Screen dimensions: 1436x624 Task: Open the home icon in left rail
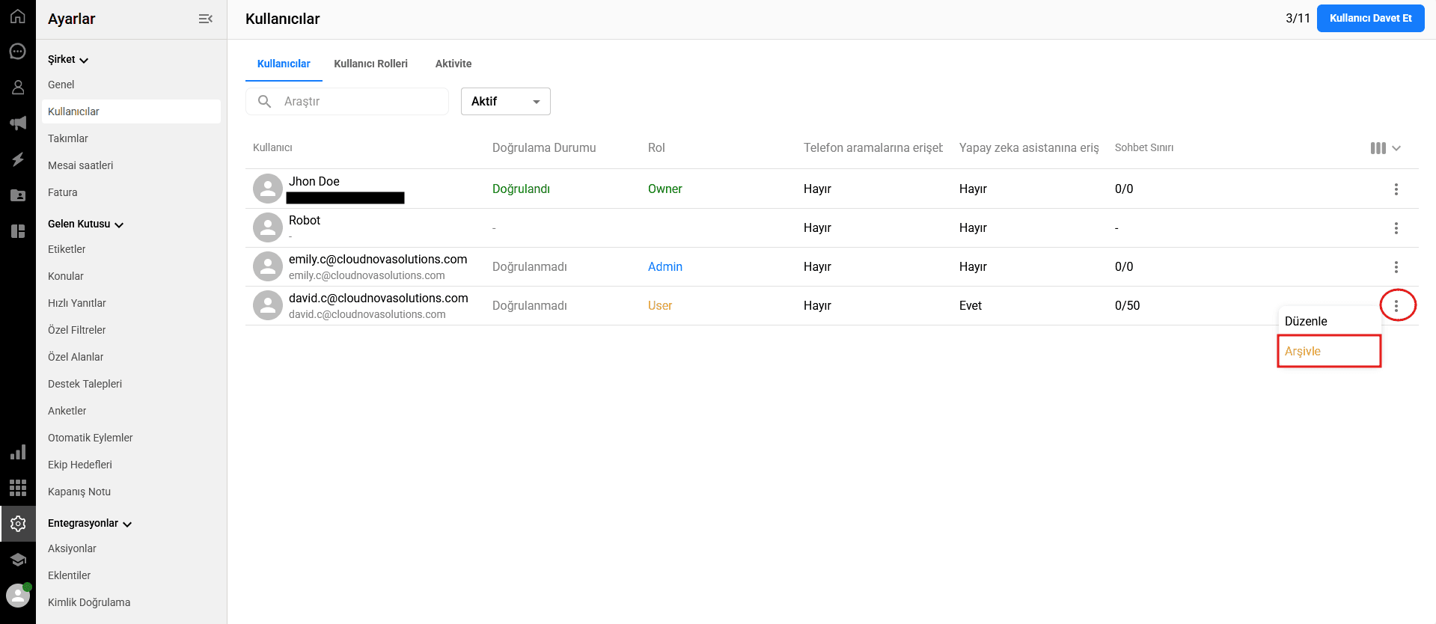(18, 16)
